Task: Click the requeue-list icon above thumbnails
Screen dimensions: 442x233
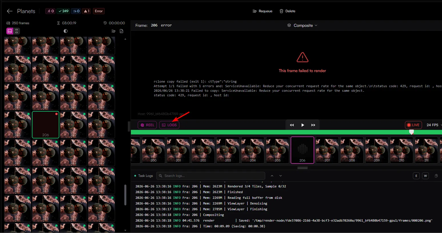Action: point(113,31)
